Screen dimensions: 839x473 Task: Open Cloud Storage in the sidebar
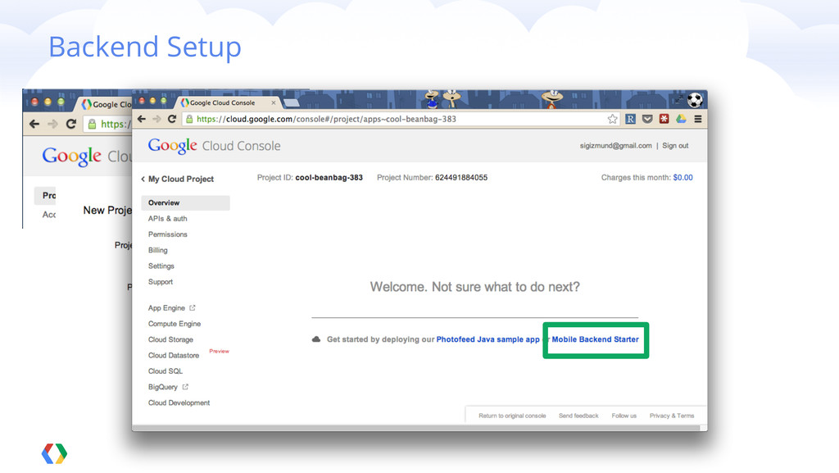tap(170, 339)
